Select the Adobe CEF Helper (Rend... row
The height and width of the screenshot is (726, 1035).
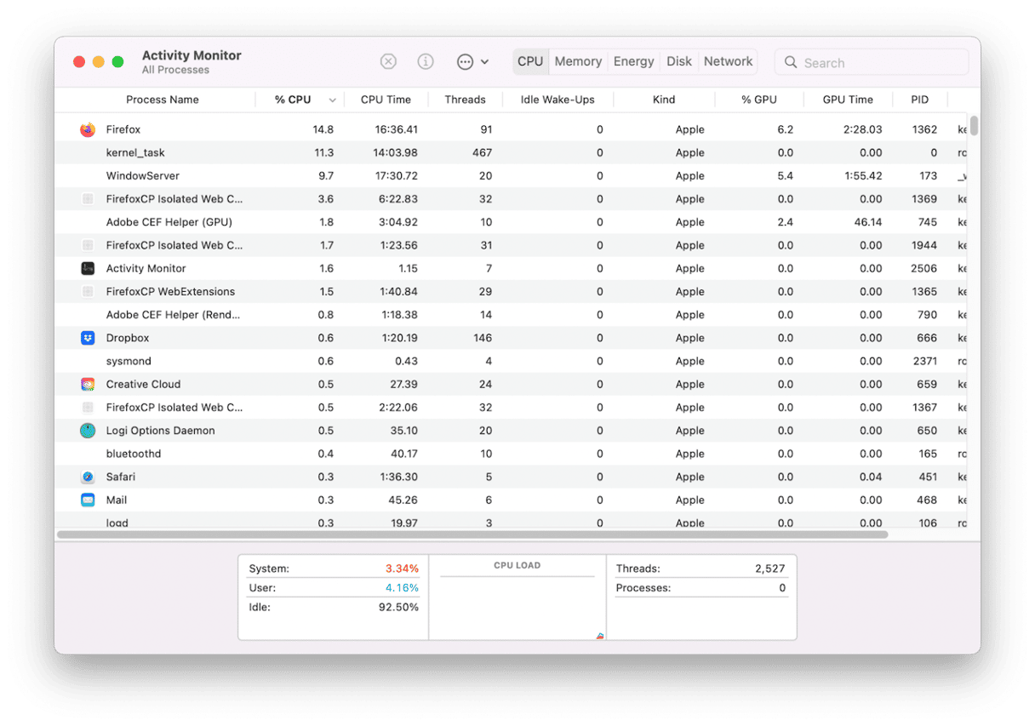click(x=511, y=314)
